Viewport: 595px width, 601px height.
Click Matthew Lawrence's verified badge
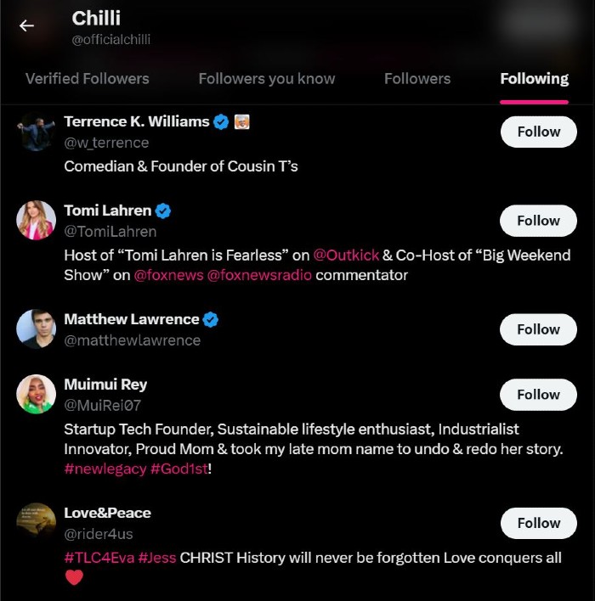[x=211, y=319]
